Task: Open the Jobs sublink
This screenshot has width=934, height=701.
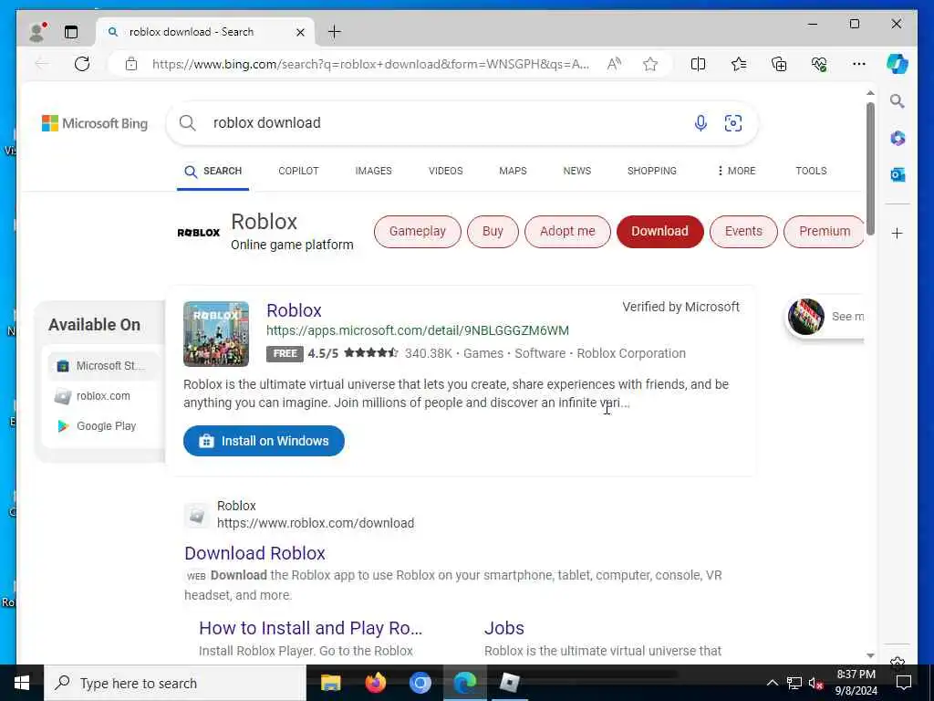Action: [x=503, y=628]
